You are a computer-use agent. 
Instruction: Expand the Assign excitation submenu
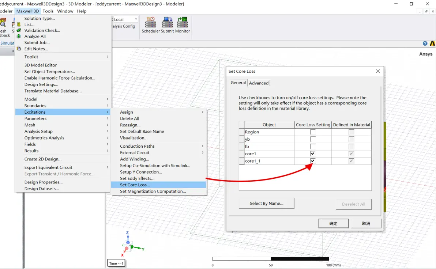[x=158, y=112]
